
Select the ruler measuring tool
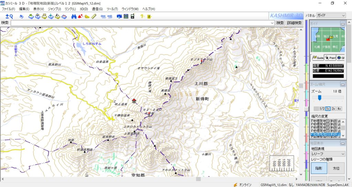tap(94, 16)
